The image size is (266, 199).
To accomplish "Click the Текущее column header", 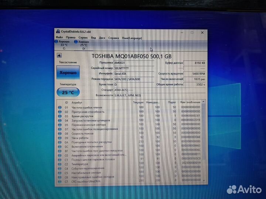I will point(138,102).
